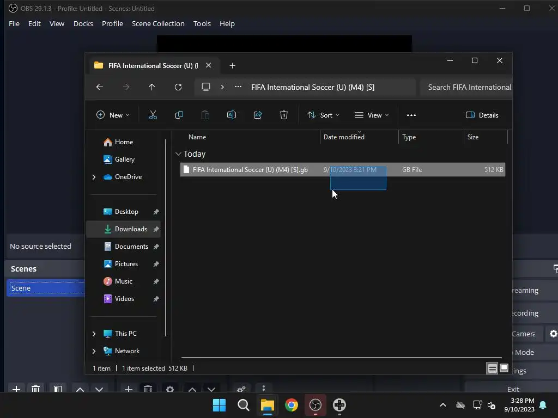The height and width of the screenshot is (418, 558).
Task: Click the Search FIFA International search box
Action: pos(466,87)
